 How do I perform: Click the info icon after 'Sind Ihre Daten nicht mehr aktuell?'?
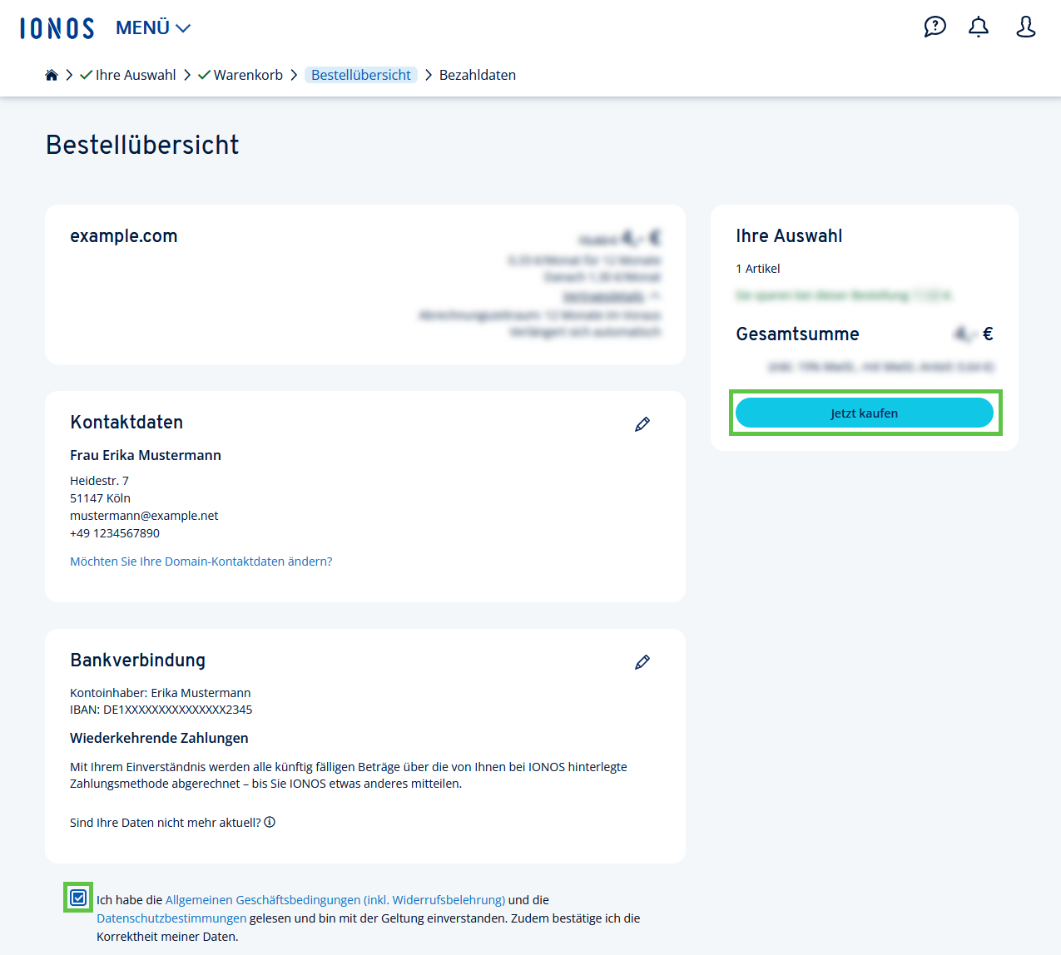[270, 822]
